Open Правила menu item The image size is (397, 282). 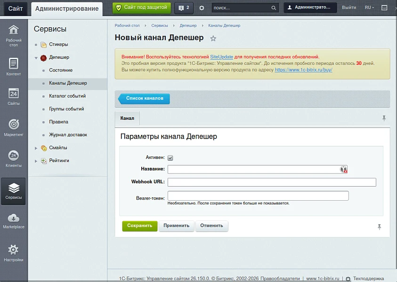pyautogui.click(x=58, y=122)
